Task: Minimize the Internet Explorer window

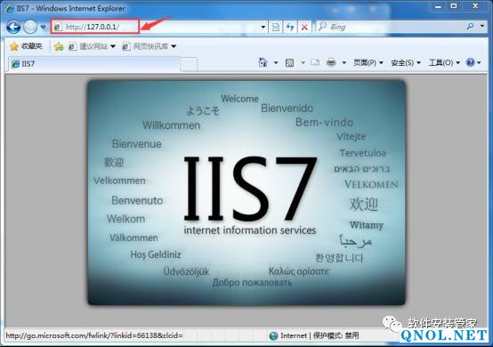Action: tap(439, 6)
